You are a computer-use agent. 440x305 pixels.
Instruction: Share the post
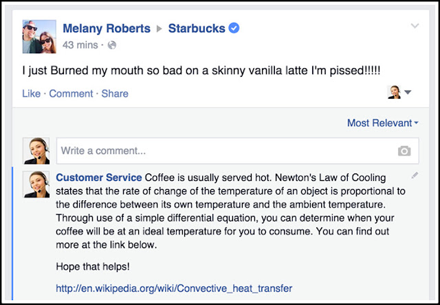115,93
